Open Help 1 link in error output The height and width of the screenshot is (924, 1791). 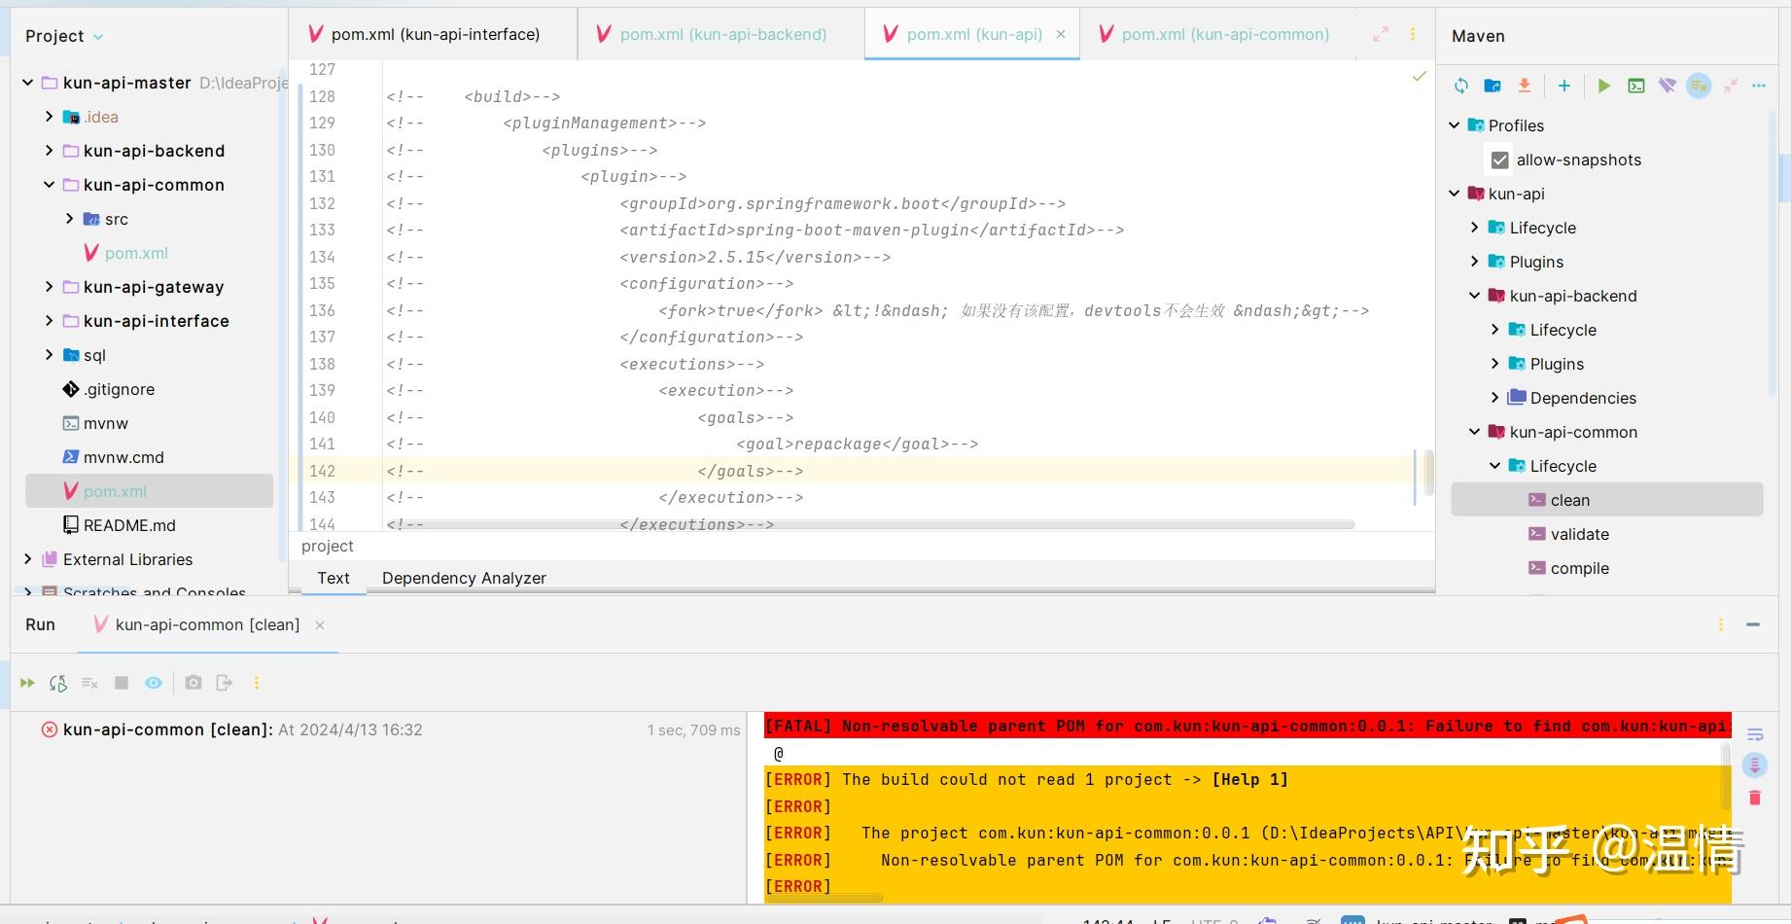[x=1250, y=779]
